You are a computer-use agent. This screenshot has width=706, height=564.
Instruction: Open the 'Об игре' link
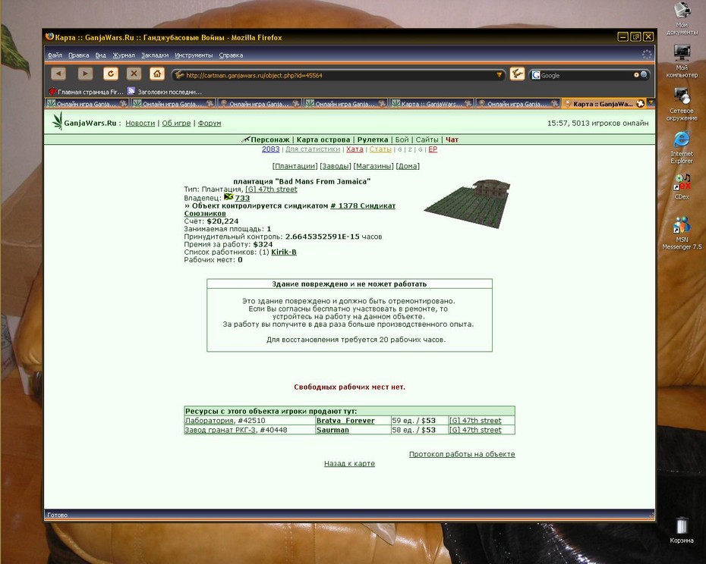pyautogui.click(x=176, y=123)
